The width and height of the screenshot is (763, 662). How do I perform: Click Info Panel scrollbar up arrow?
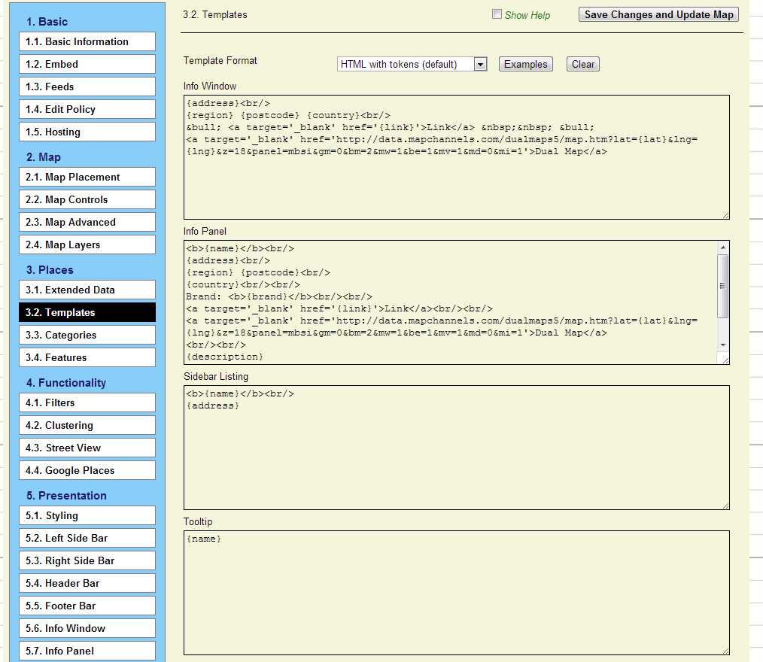pos(723,247)
